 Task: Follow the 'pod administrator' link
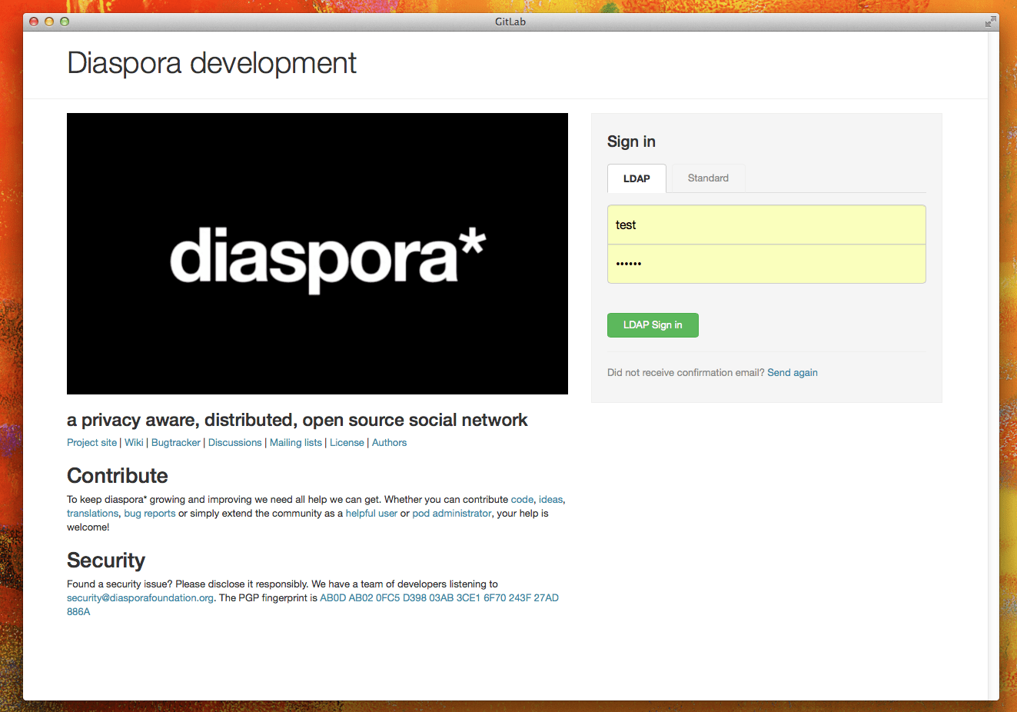(451, 514)
